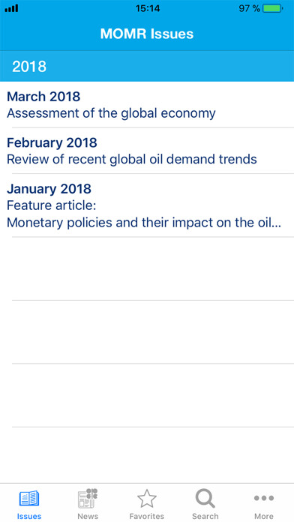Switch to the Favorites tab label
This screenshot has height=522, width=294.
tap(147, 516)
